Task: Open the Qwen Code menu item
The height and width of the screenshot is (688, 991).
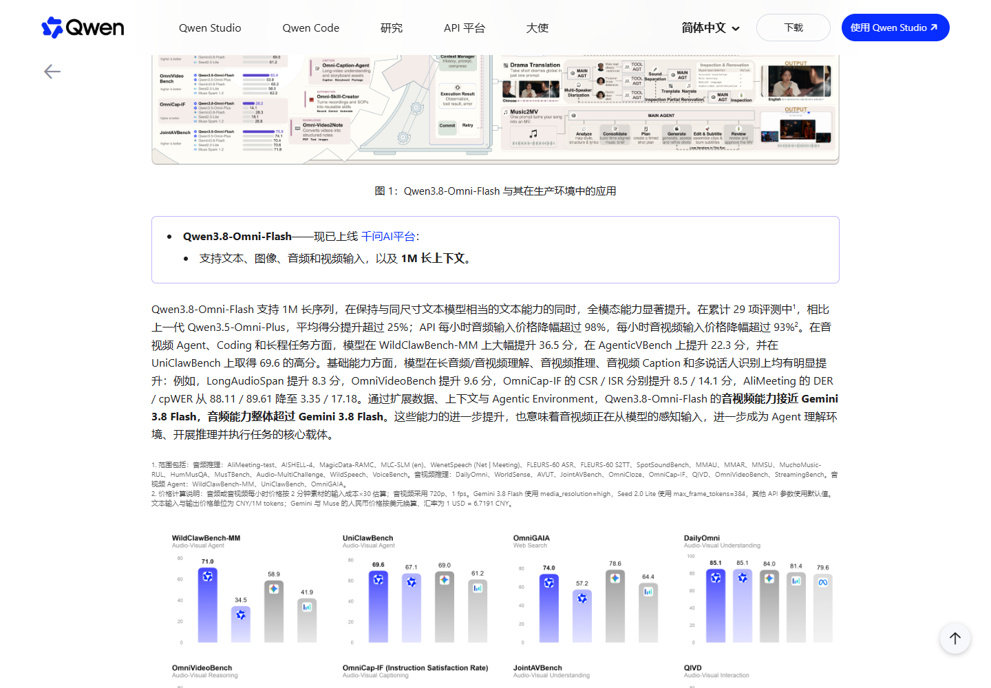Action: point(311,28)
